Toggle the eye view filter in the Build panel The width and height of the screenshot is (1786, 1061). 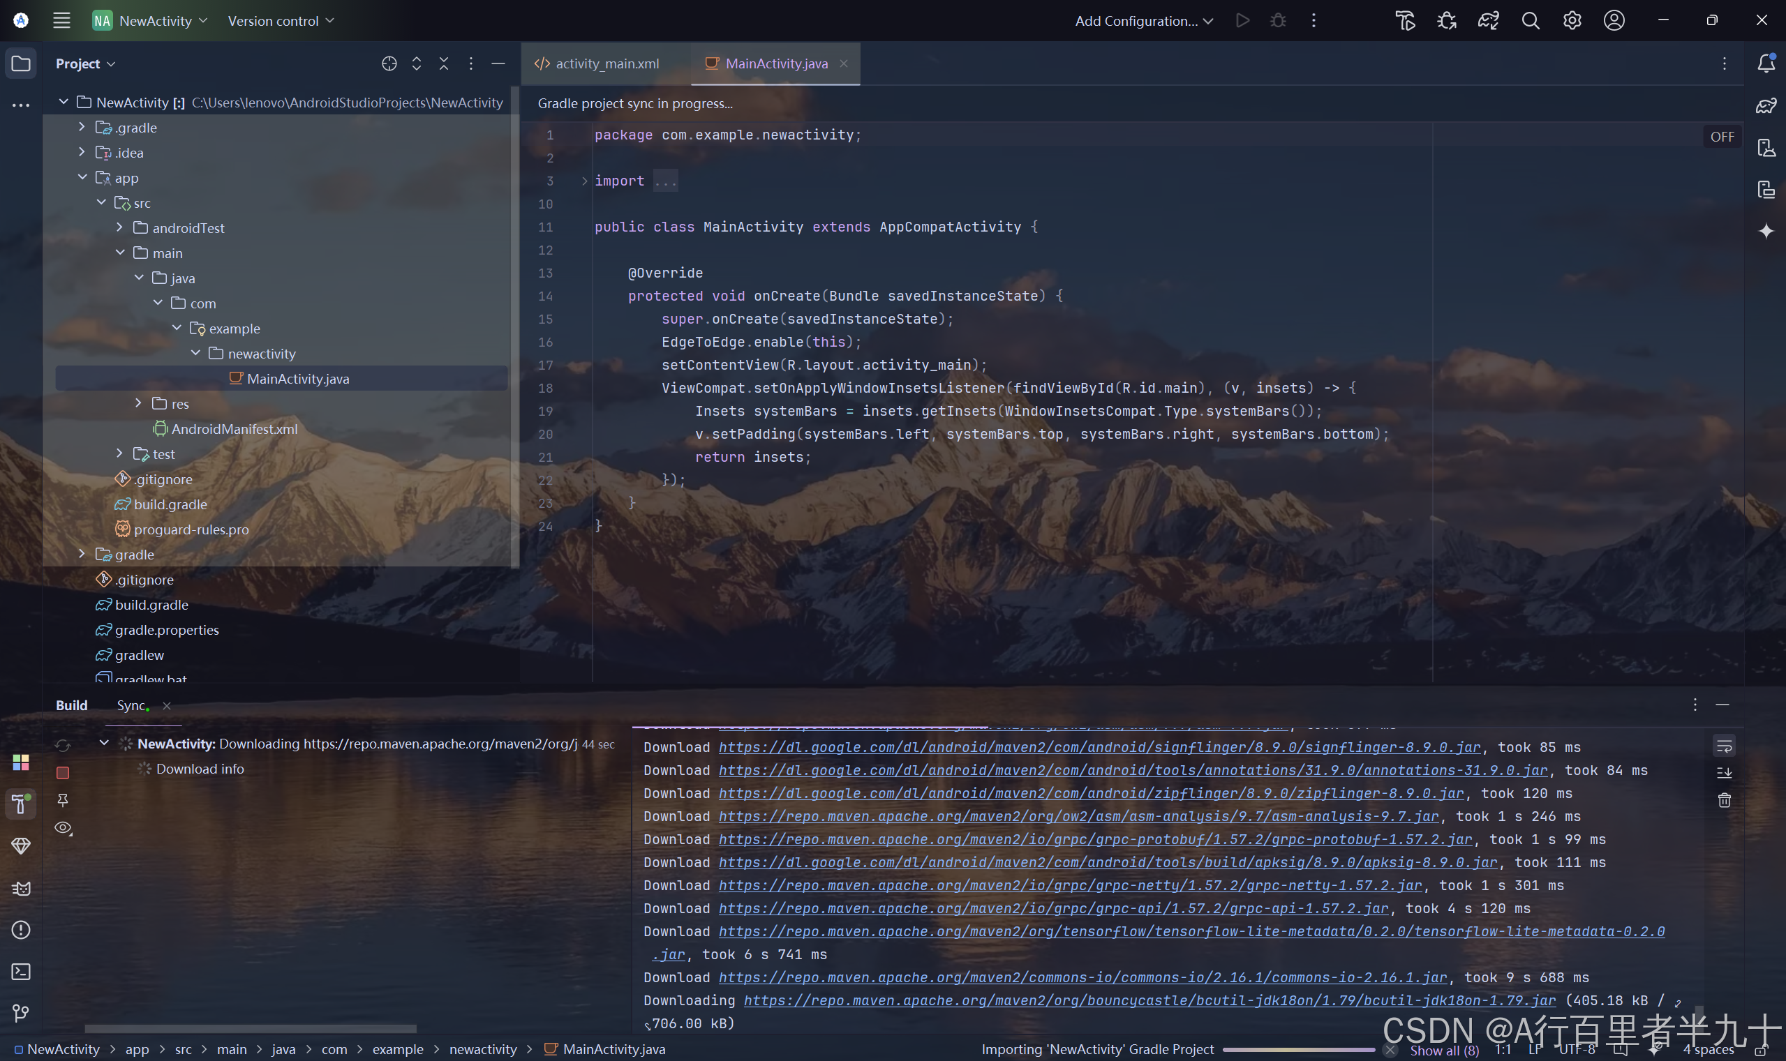63,828
